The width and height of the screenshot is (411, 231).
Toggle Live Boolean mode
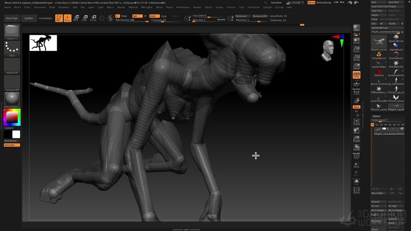tap(45, 19)
